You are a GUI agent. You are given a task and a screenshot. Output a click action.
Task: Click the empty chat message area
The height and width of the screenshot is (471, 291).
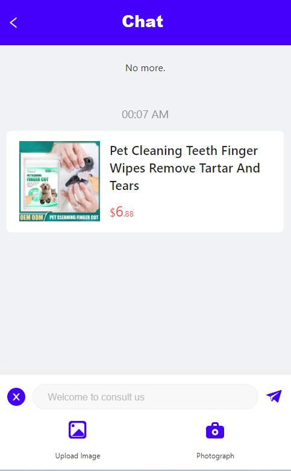click(145, 302)
